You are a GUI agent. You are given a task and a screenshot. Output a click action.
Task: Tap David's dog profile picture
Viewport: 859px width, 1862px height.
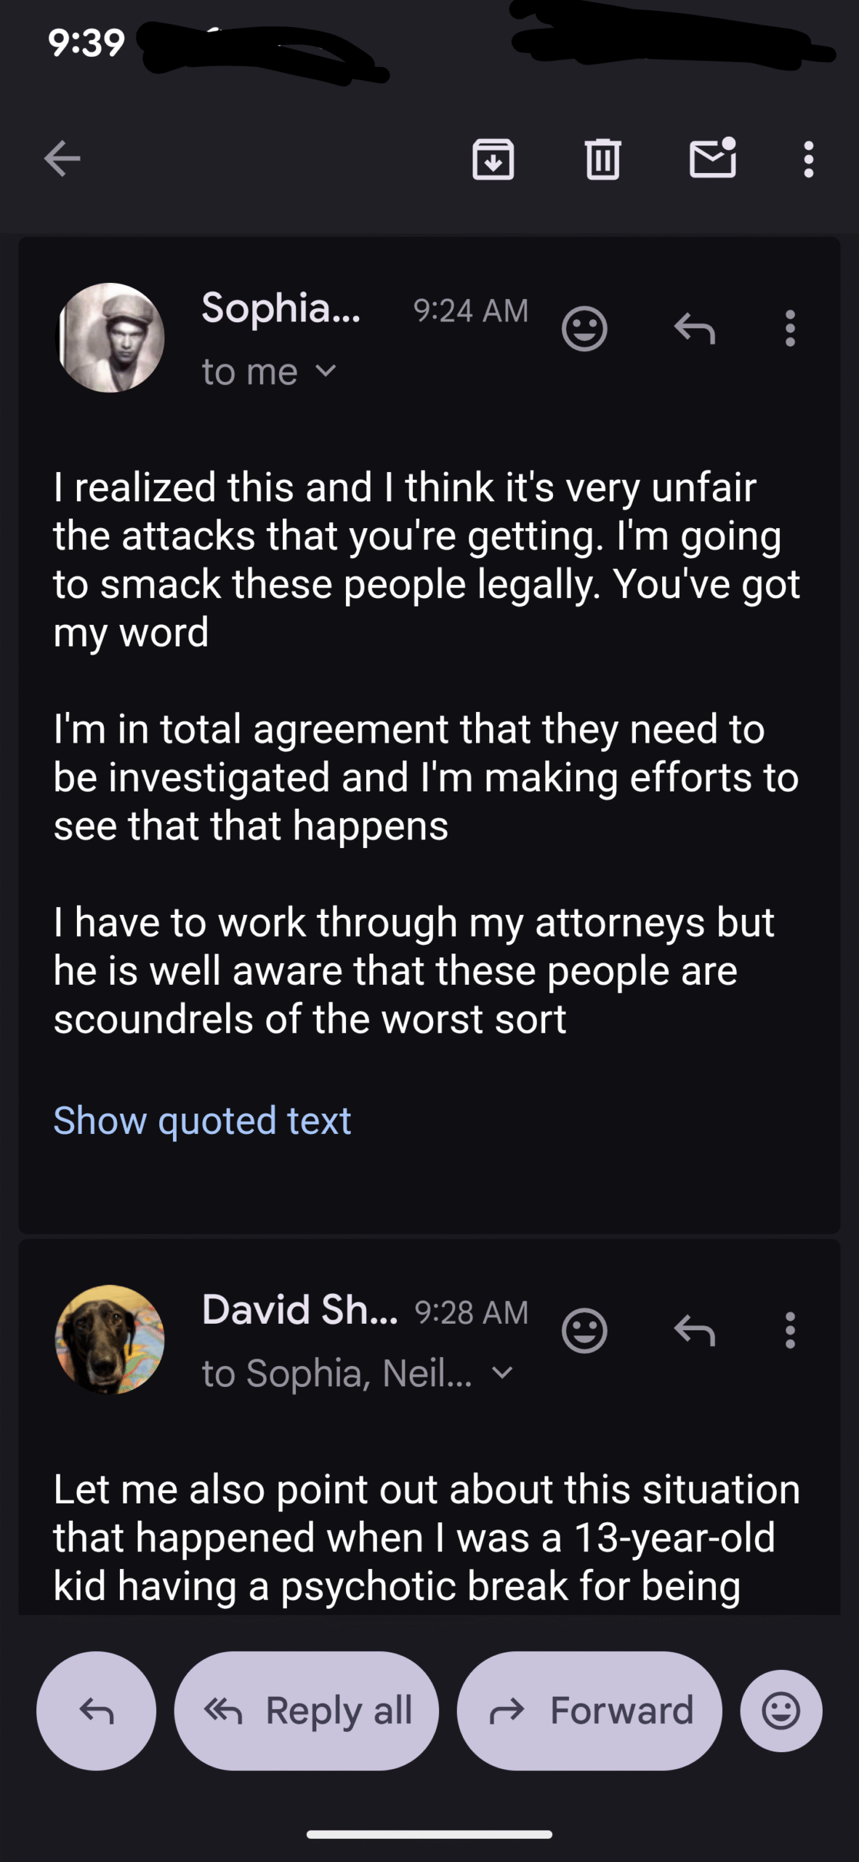[x=110, y=1339]
